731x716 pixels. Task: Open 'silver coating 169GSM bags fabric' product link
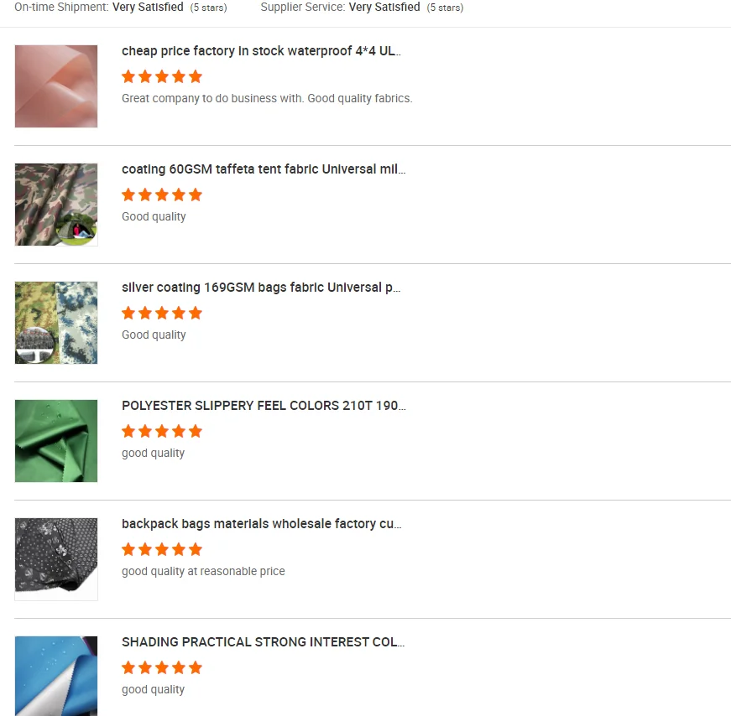coord(261,288)
